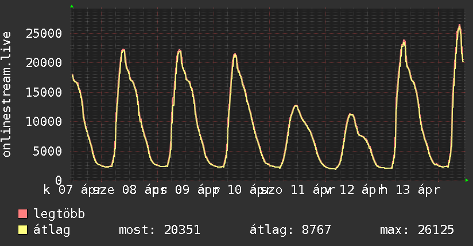Click the 0 y-axis origin label
Viewport: 473px width, 246px height.
[59, 180]
